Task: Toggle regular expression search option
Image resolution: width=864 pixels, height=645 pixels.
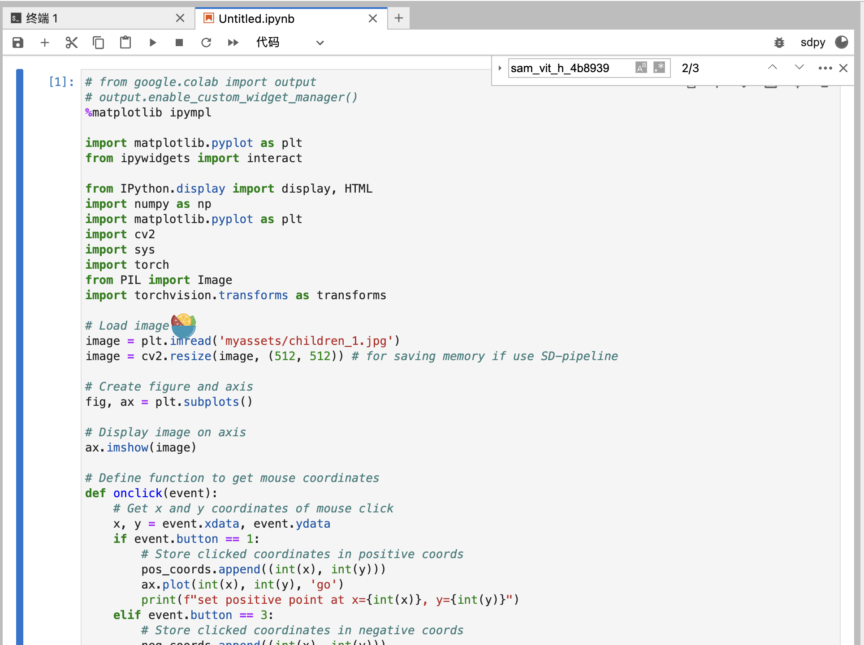Action: 659,68
